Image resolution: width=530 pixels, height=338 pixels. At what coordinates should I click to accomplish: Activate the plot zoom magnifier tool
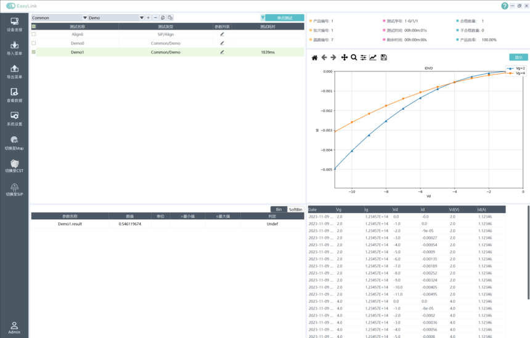pyautogui.click(x=354, y=57)
